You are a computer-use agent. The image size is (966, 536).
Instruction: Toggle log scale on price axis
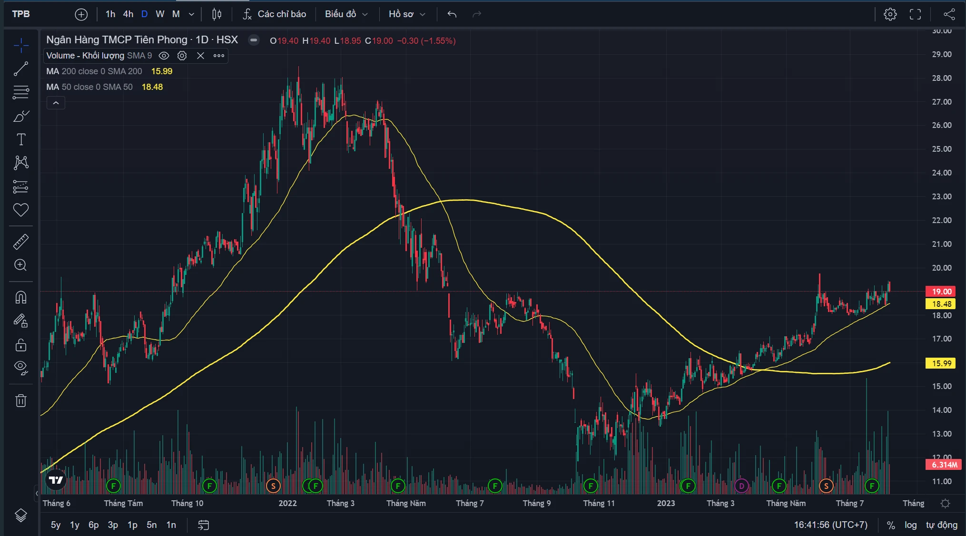910,525
